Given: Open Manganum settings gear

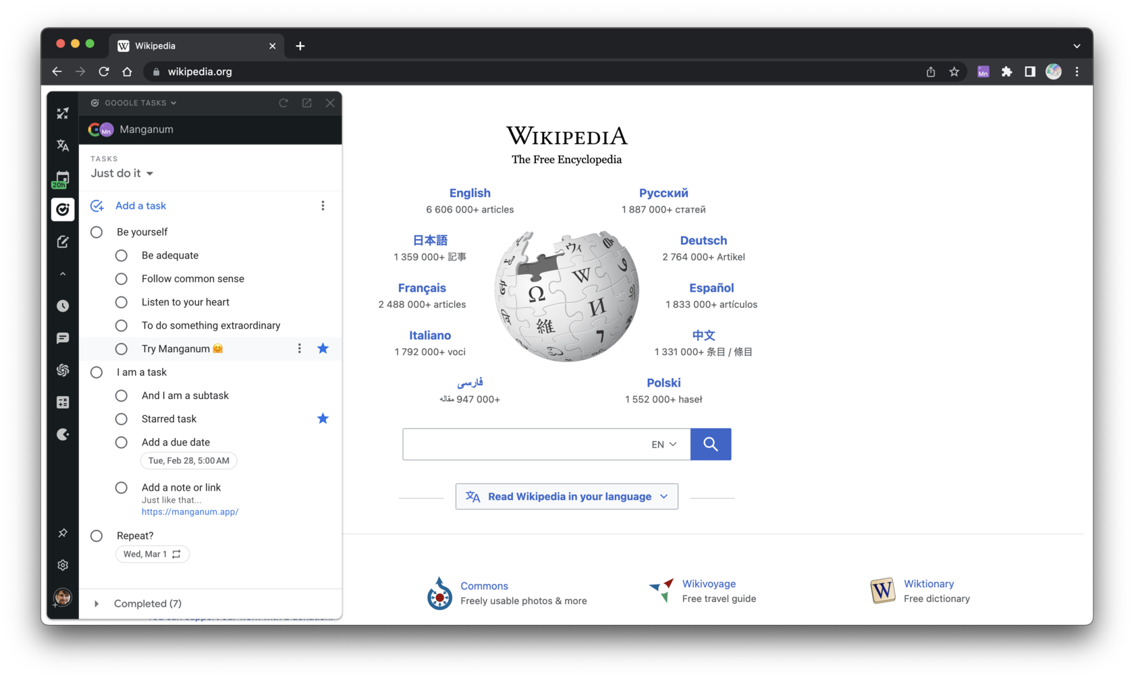Looking at the screenshot, I should point(62,565).
